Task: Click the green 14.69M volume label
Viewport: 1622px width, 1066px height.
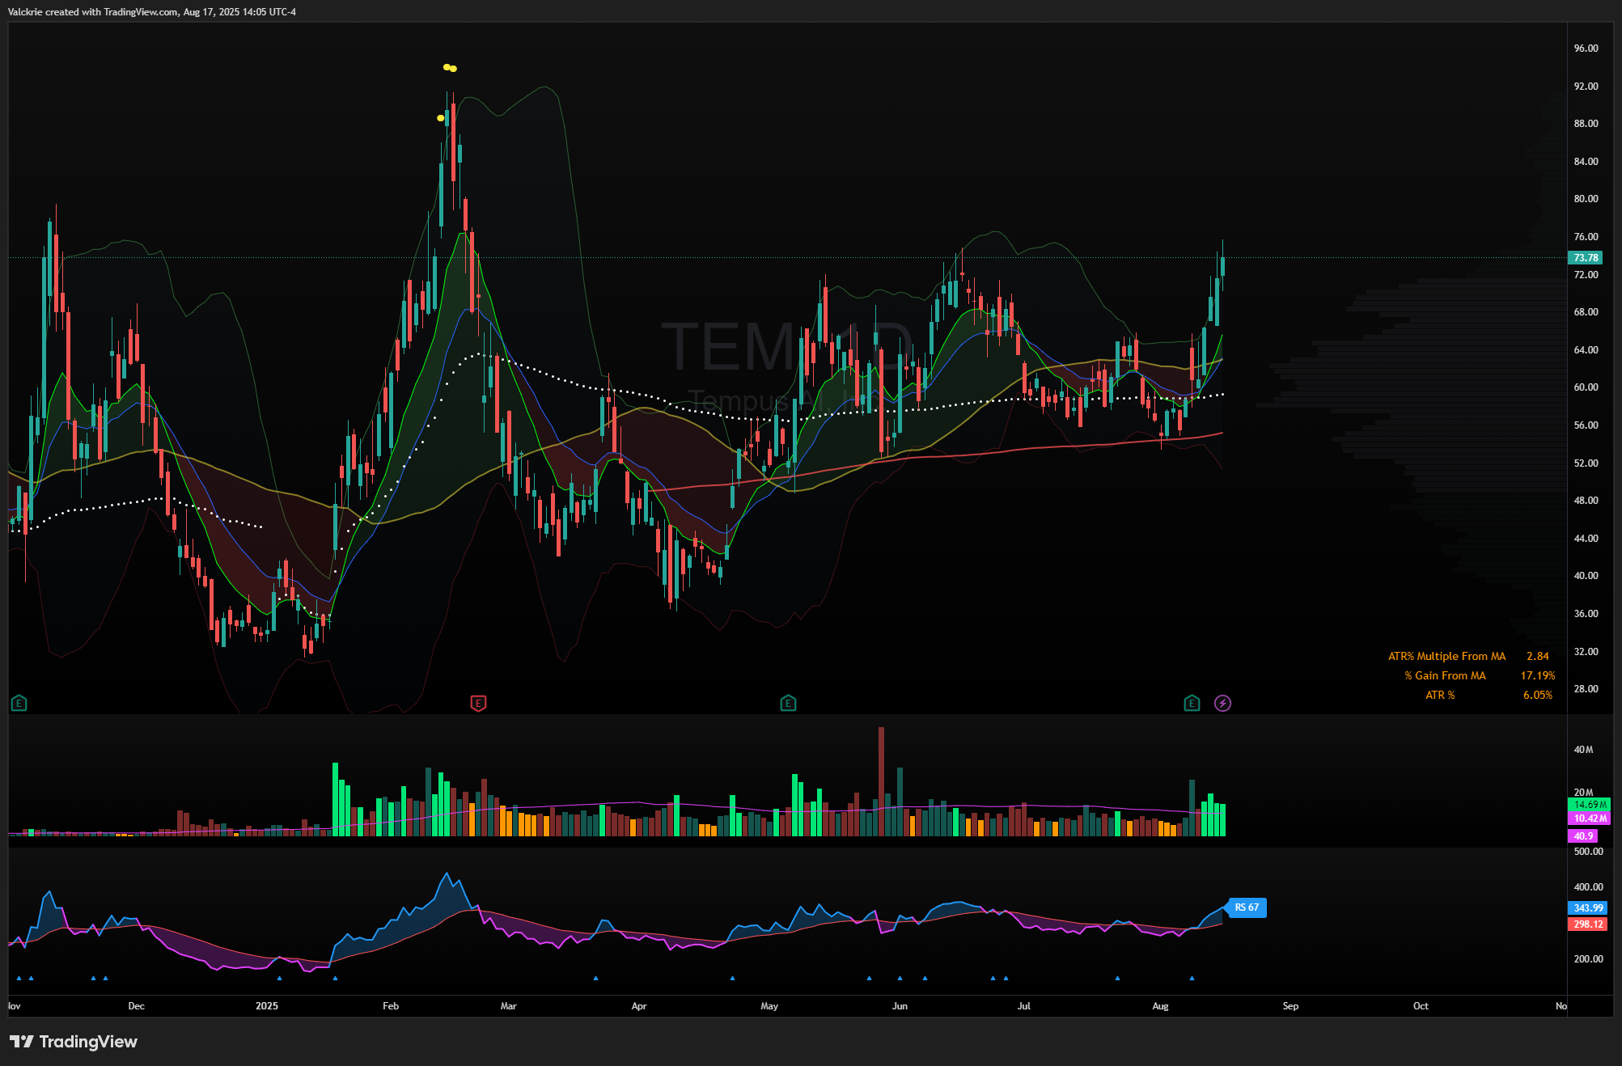Action: [1589, 805]
